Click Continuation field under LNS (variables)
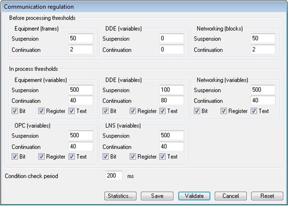 pyautogui.click(x=171, y=147)
